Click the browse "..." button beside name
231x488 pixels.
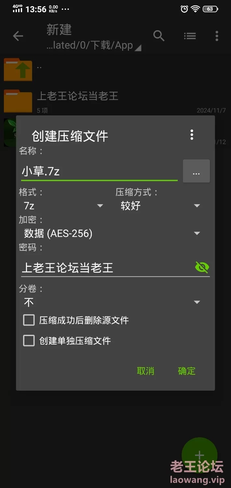196,171
